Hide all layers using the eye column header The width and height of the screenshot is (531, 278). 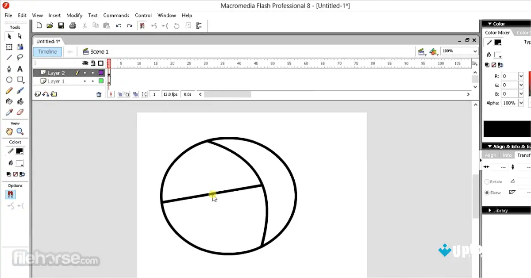coord(85,63)
